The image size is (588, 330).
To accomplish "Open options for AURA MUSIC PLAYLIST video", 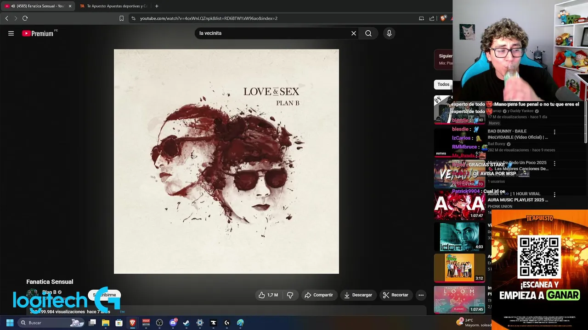I will tap(554, 195).
